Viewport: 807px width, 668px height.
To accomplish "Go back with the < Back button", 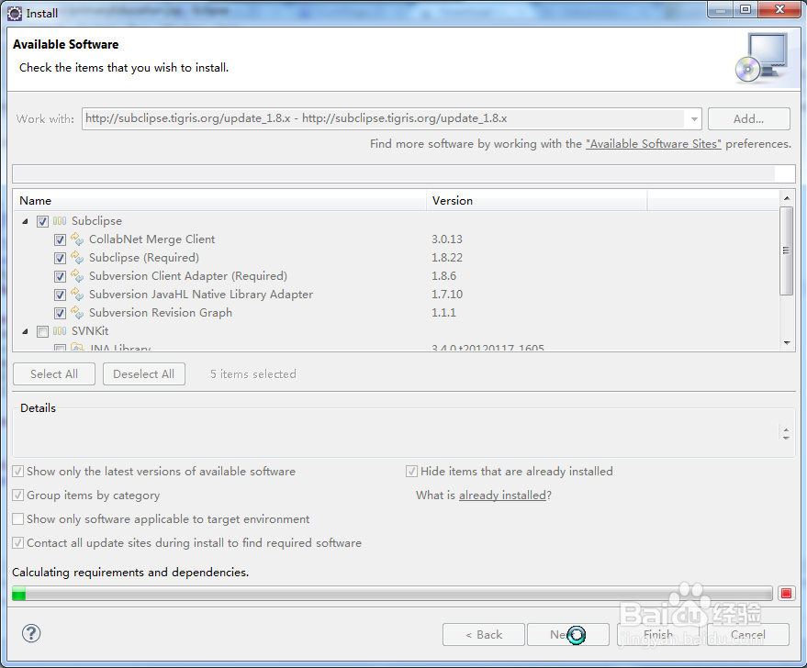I will tap(483, 635).
